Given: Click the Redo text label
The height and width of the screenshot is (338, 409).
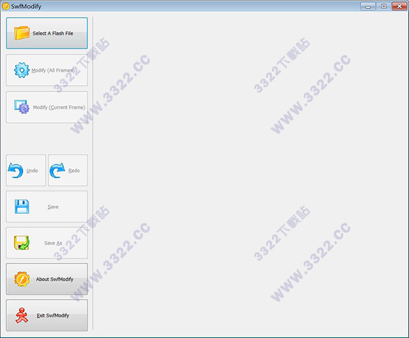Looking at the screenshot, I should (74, 171).
